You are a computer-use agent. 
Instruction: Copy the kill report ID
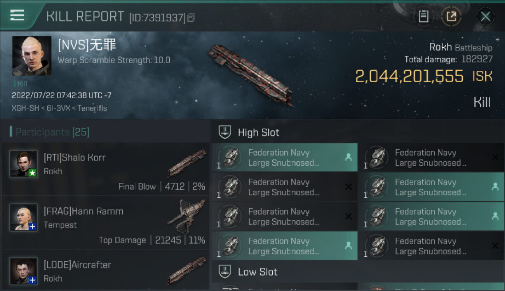[x=191, y=17]
